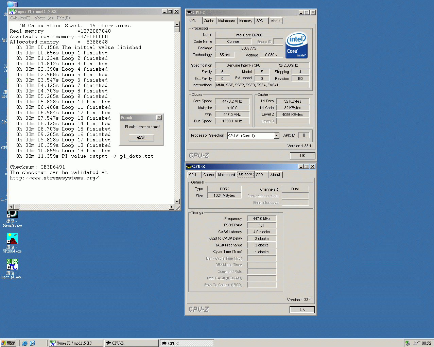Switch to Super PI from the taskbar
This screenshot has height=347, width=434.
75,343
